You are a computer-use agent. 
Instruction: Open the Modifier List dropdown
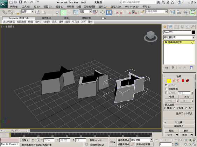(179, 37)
